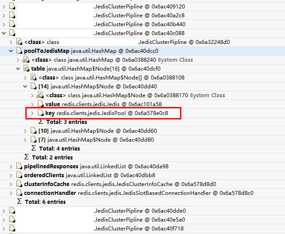Click the object icon of [14] HashMap$Node
285x234 pixels.
click(x=33, y=86)
